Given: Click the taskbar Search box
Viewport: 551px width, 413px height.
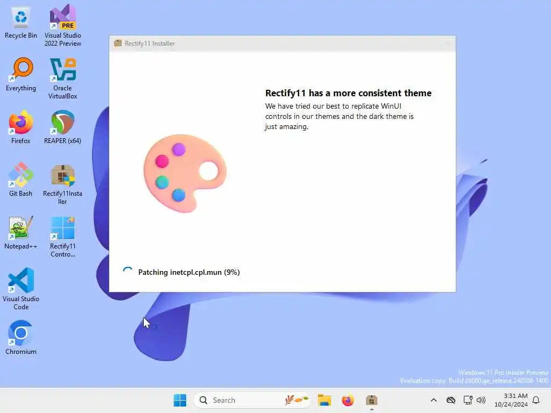Looking at the screenshot, I should [x=252, y=400].
